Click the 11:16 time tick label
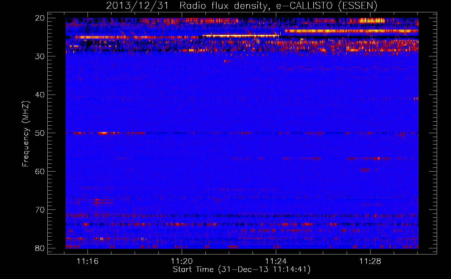451x279 pixels. pos(88,261)
